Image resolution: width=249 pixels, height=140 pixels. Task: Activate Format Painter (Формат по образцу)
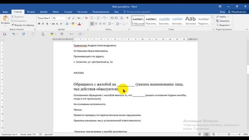coord(23,25)
